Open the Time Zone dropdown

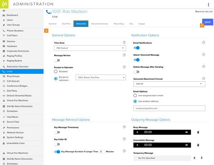coord(90,48)
